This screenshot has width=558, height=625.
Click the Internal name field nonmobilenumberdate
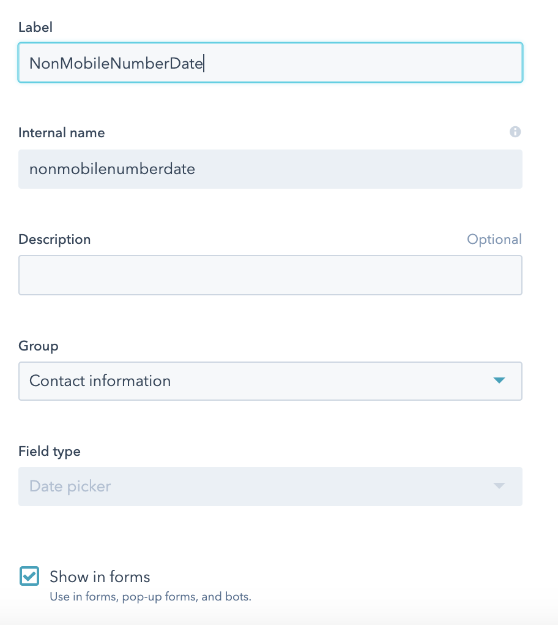tap(270, 169)
